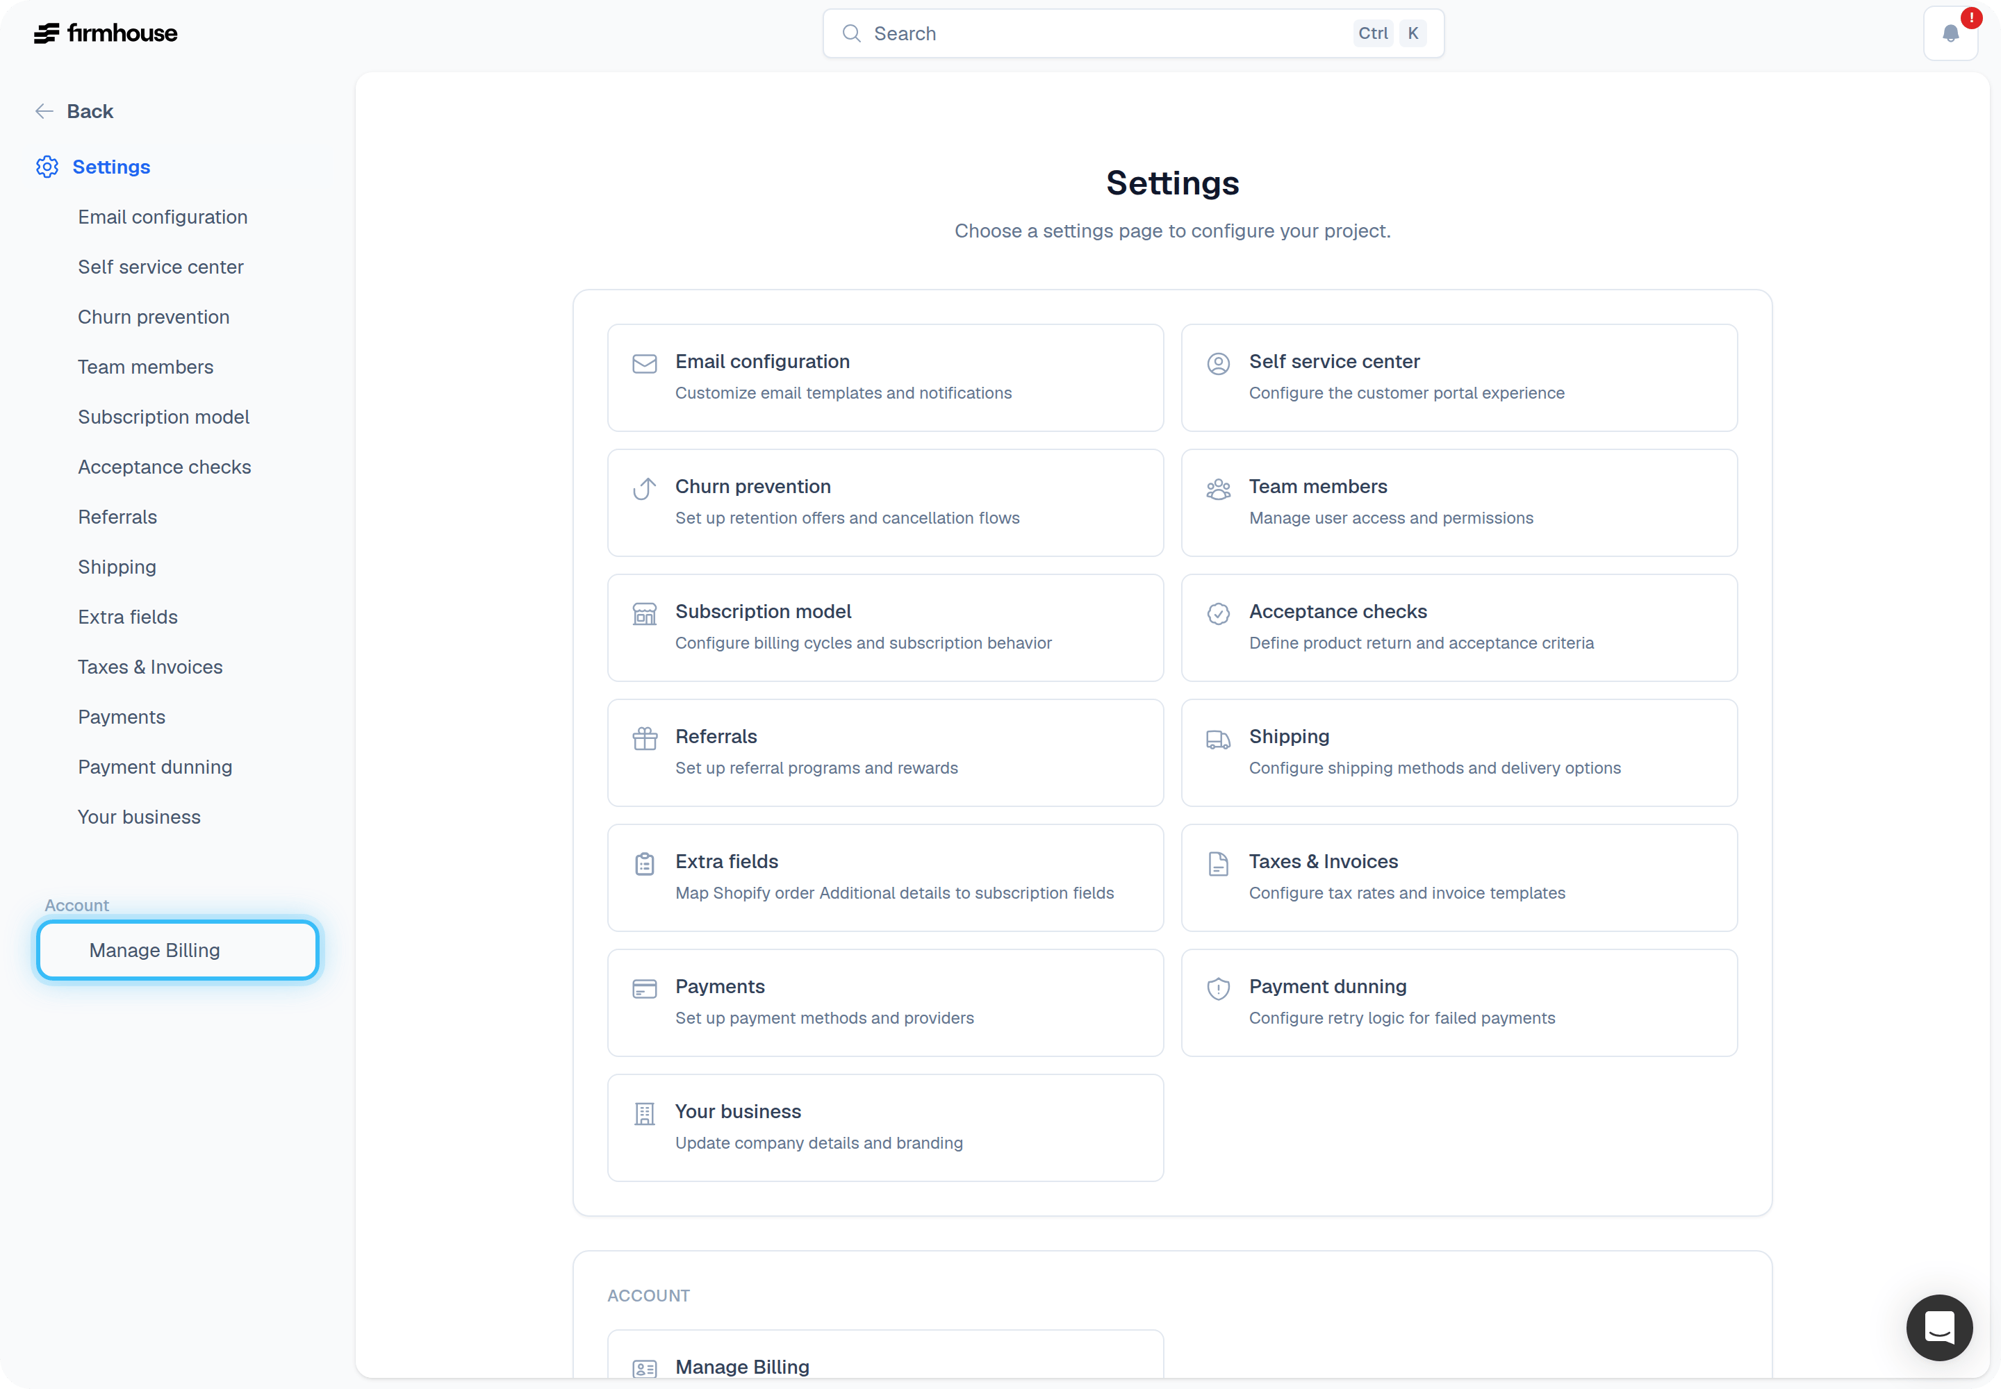Click 'Update company details and branding' text
The width and height of the screenshot is (2001, 1389).
(818, 1142)
